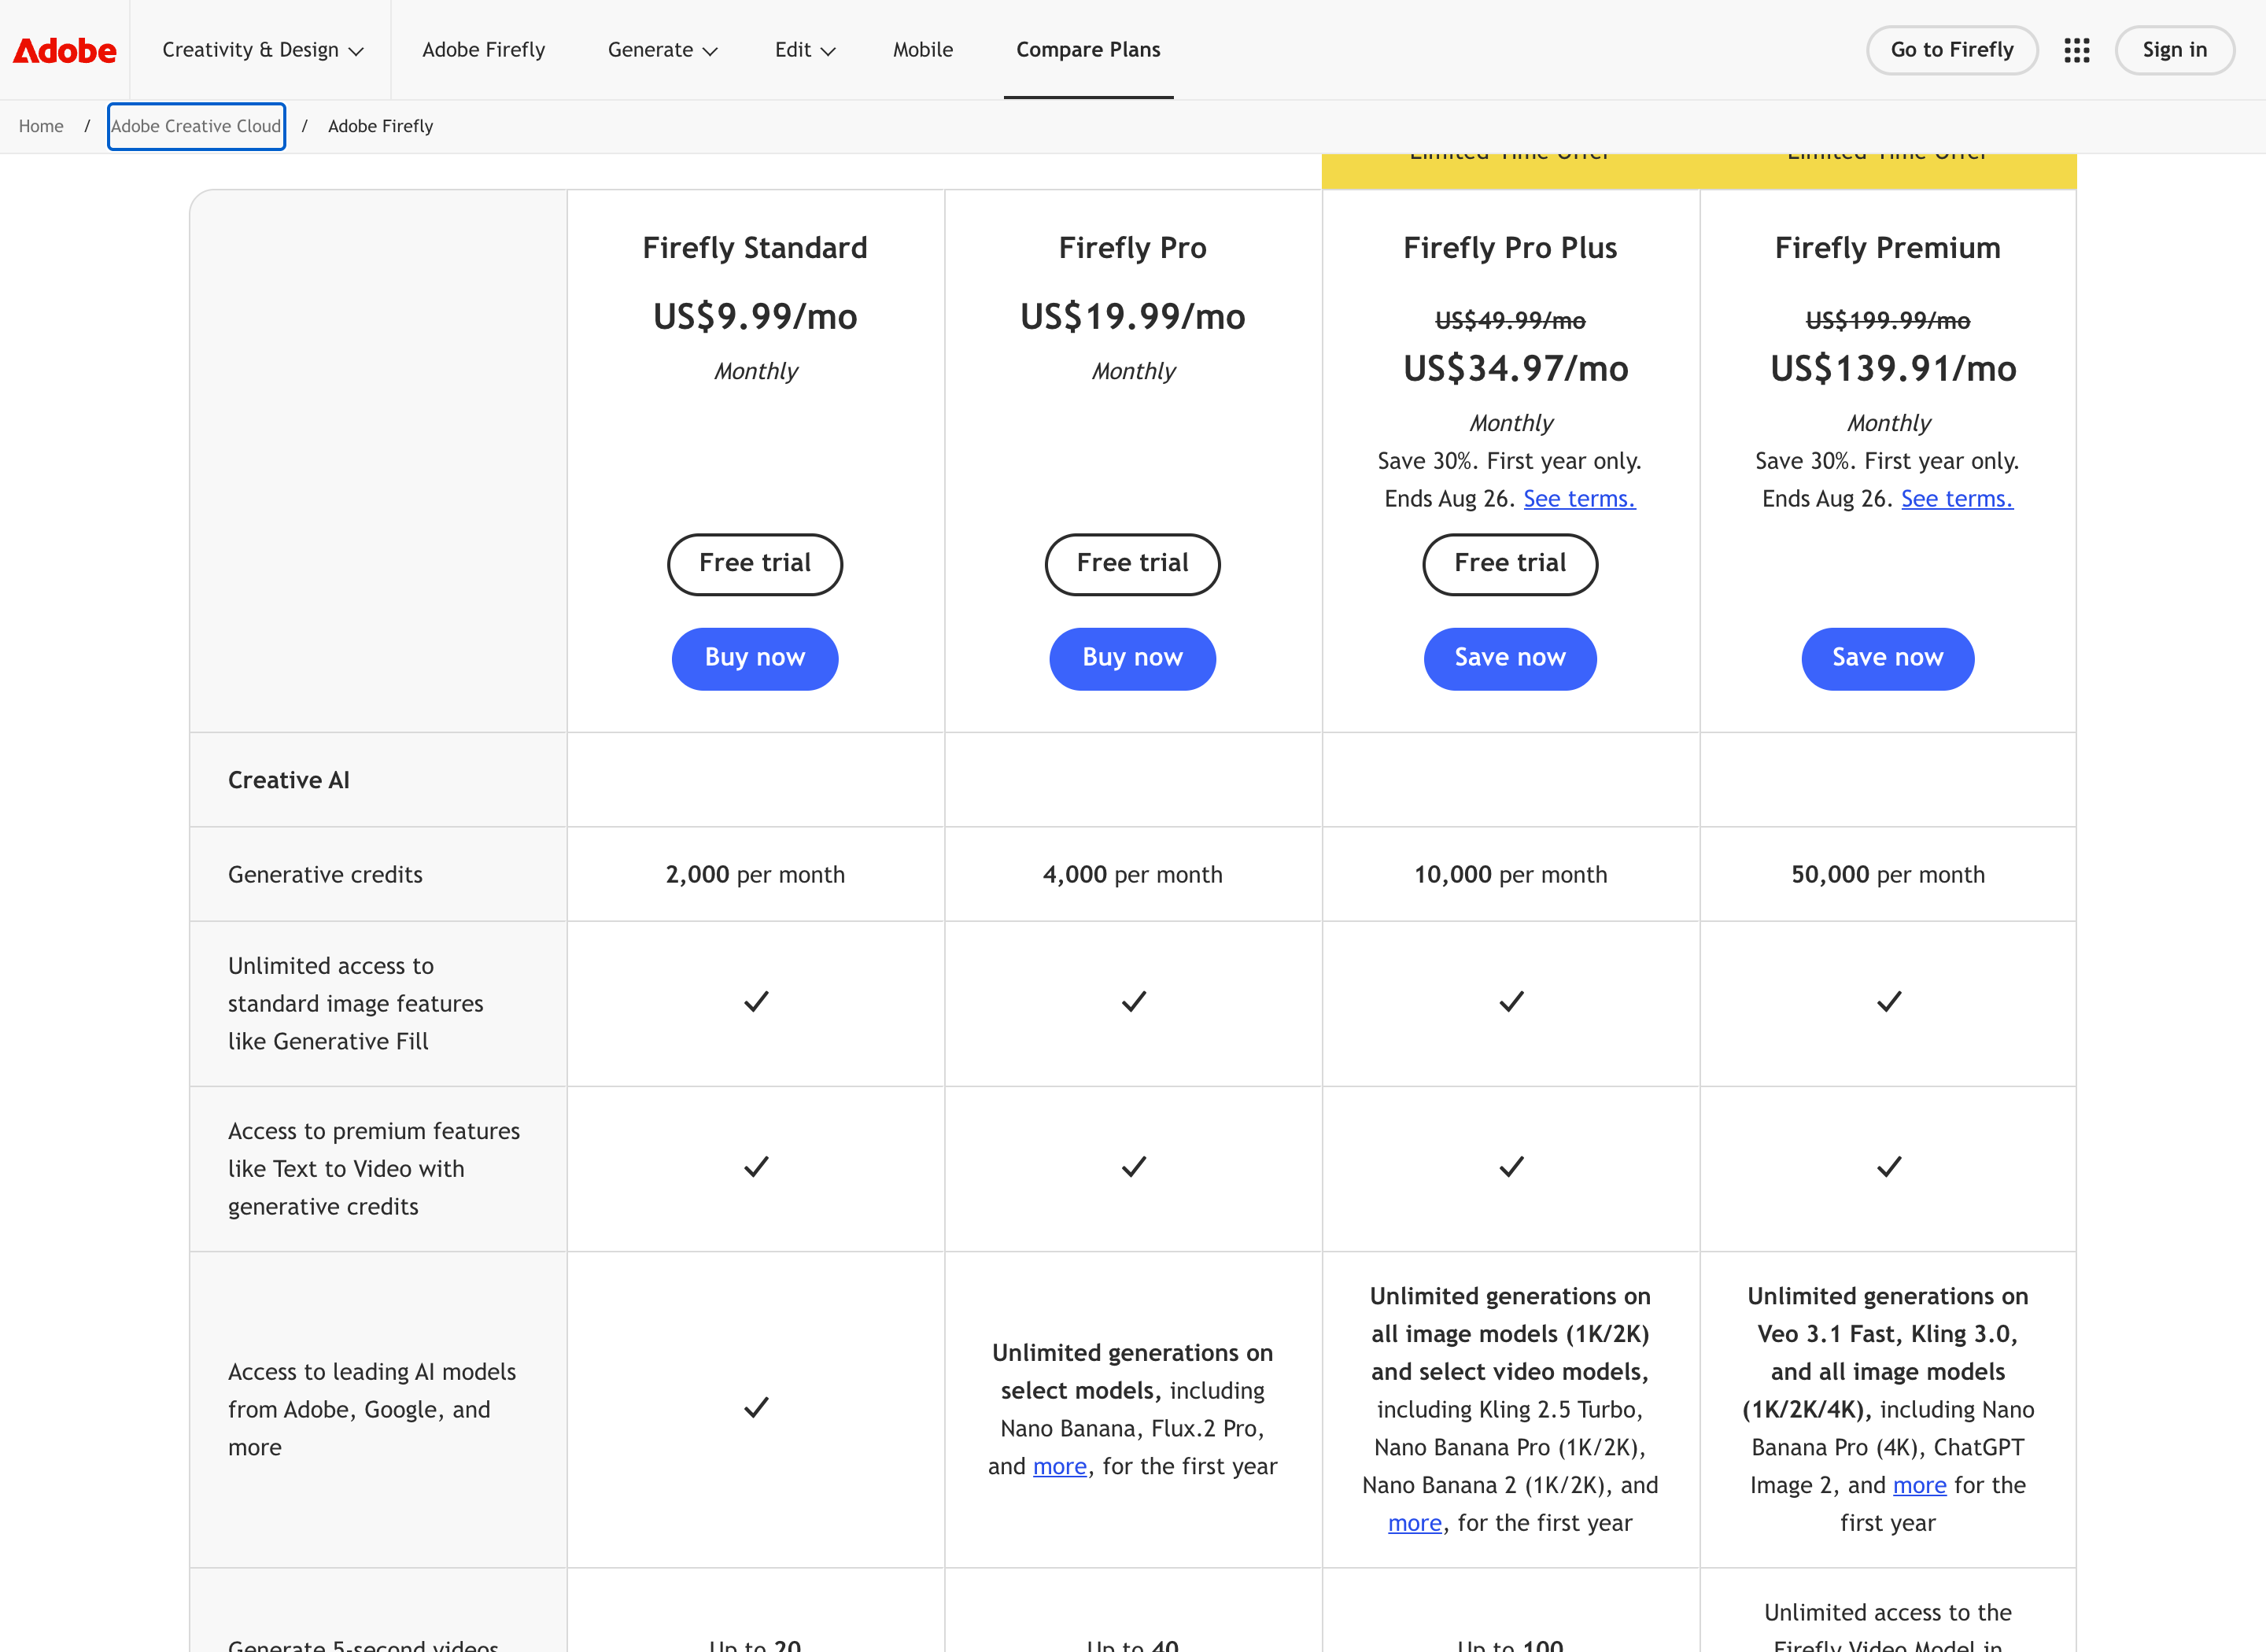Click the Sign in button
The height and width of the screenshot is (1652, 2266).
(2174, 50)
